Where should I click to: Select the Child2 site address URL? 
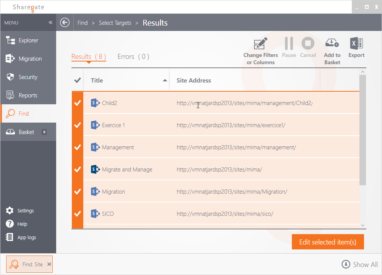(x=244, y=103)
